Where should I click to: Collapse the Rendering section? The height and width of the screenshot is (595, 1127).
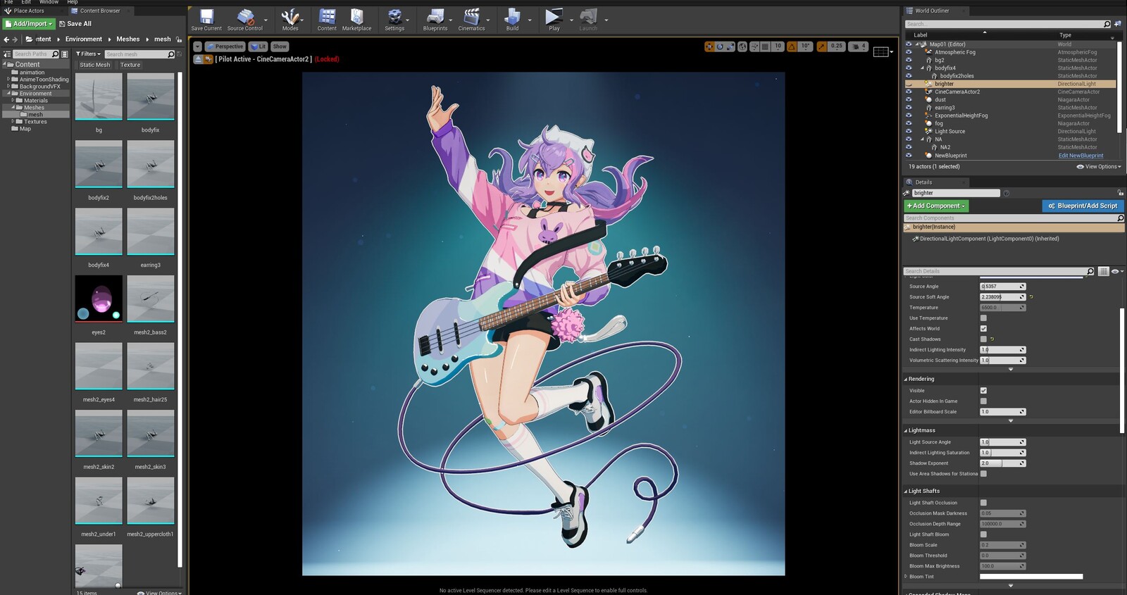click(x=906, y=380)
